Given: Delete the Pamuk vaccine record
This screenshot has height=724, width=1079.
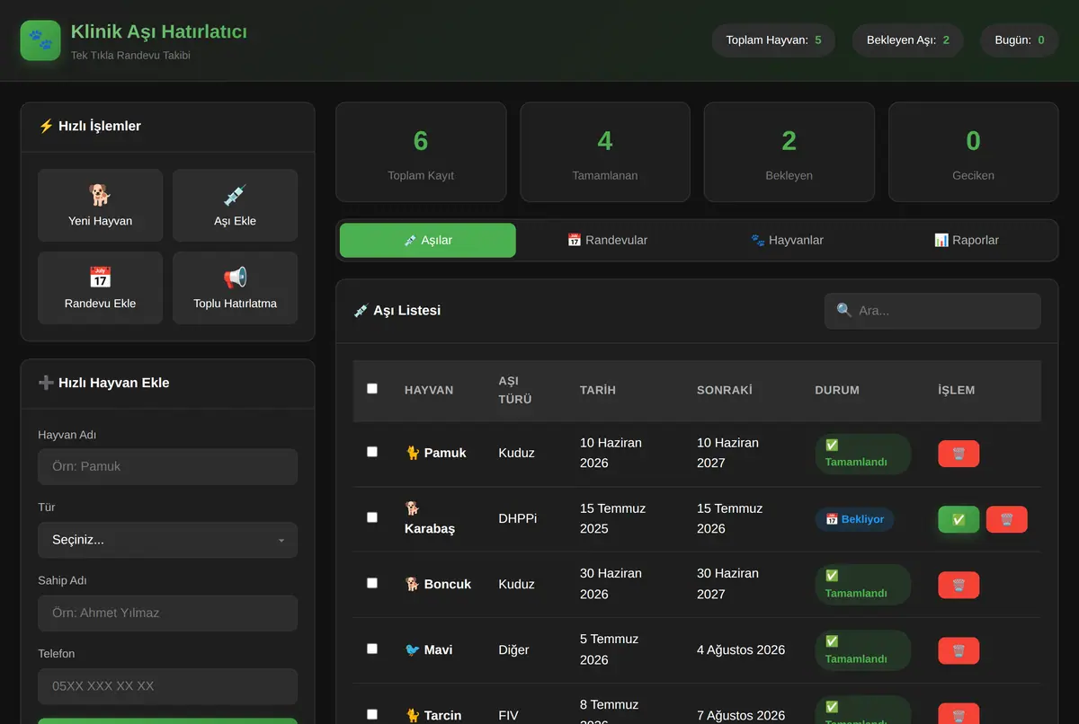Looking at the screenshot, I should click(x=959, y=454).
